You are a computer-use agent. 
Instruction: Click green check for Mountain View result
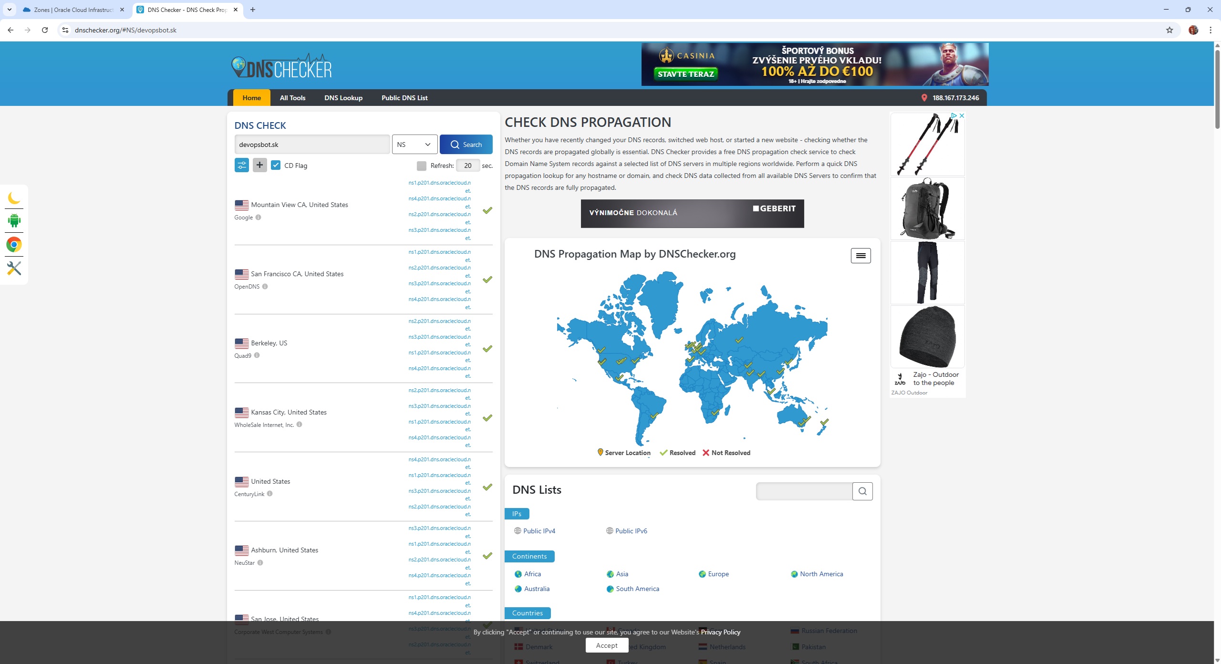pyautogui.click(x=487, y=210)
